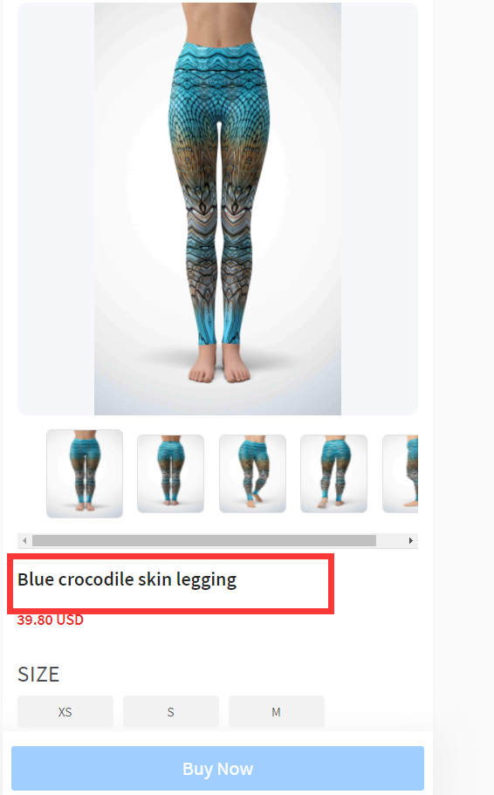494x795 pixels.
Task: Select the fourth leggings thumbnail
Action: [x=333, y=474]
